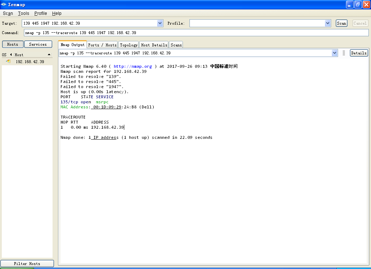Image resolution: width=371 pixels, height=269 pixels.
Task: Restore down the Zenmap window
Action: click(x=358, y=4)
